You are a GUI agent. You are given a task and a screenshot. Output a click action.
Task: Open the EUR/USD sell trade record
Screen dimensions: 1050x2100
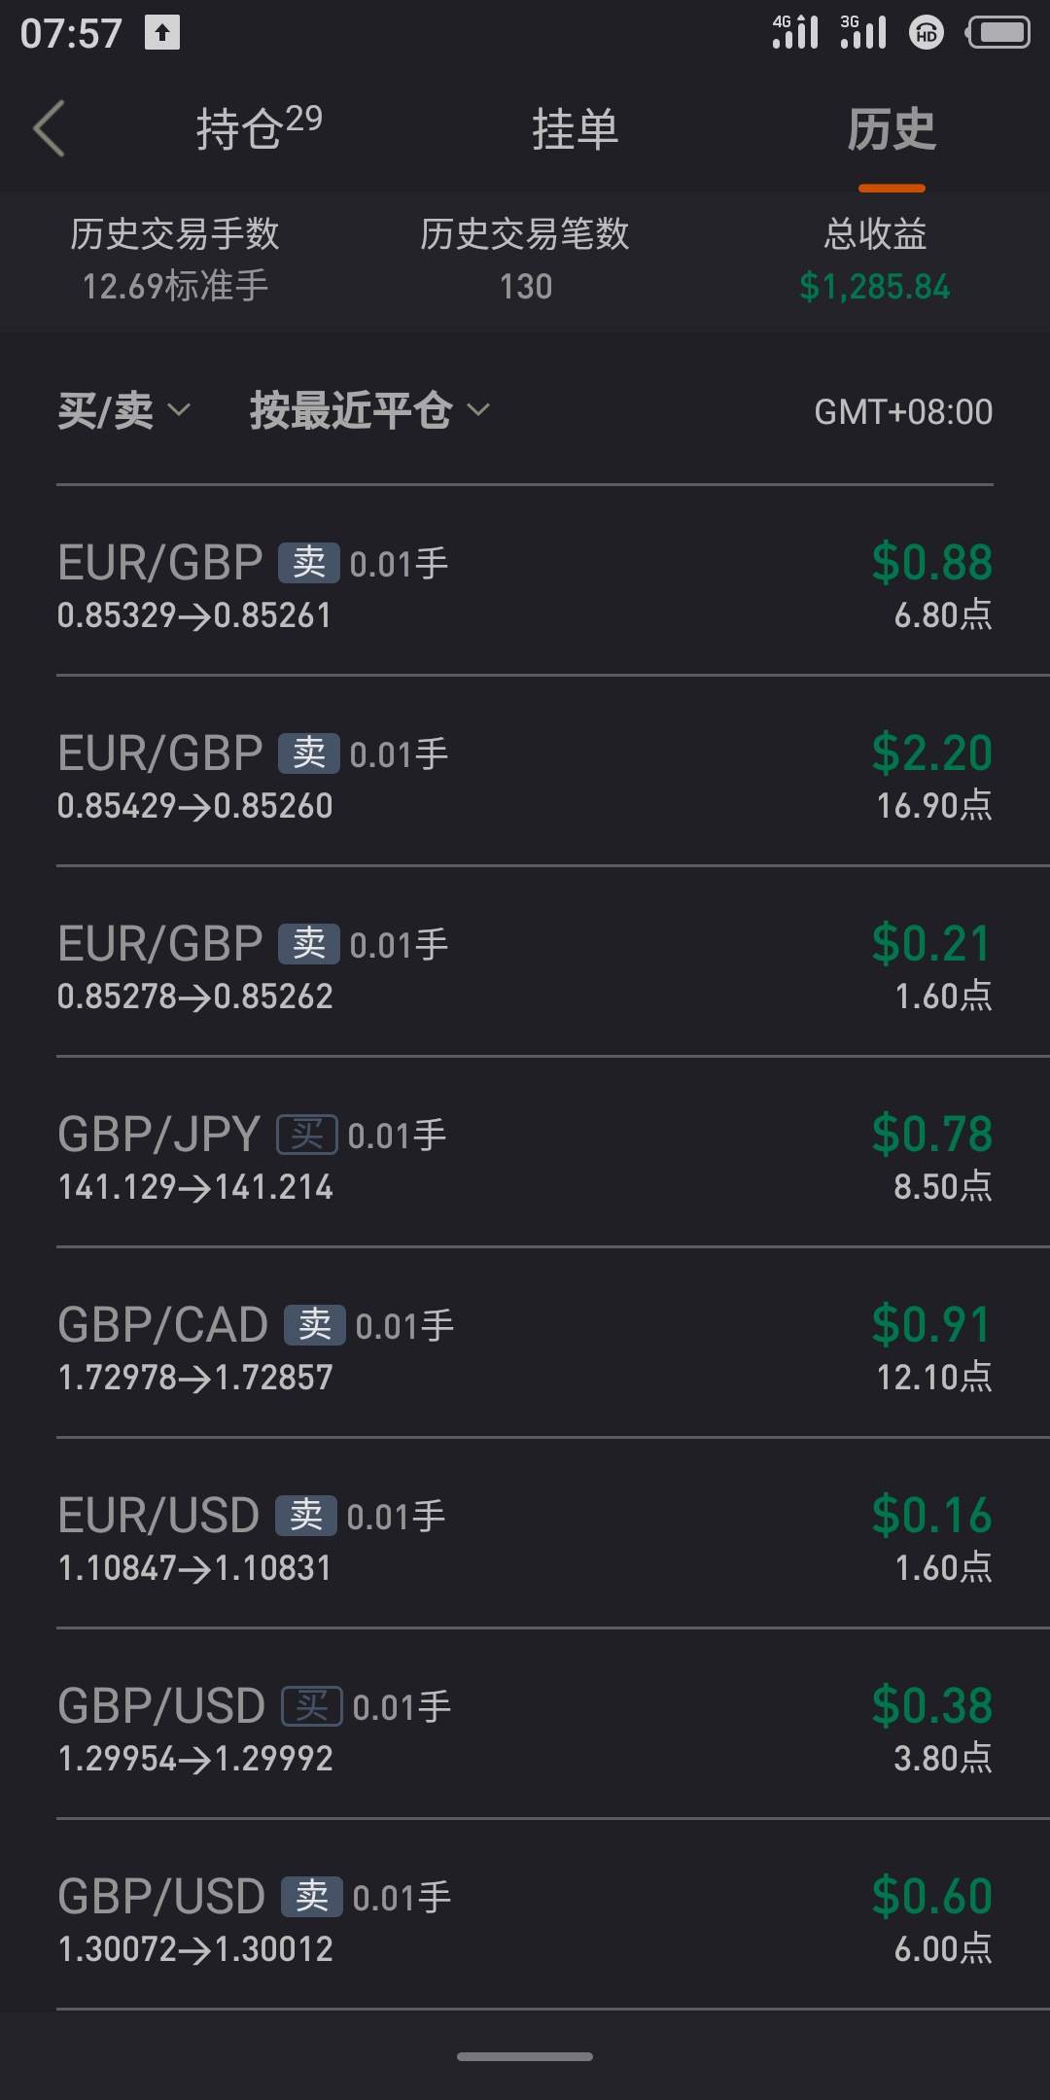(525, 1533)
